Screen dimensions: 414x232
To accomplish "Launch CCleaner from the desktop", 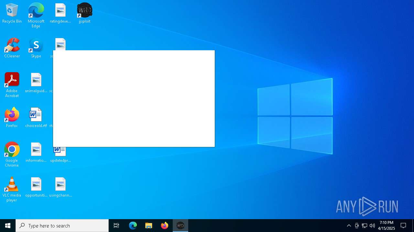I will (x=12, y=48).
